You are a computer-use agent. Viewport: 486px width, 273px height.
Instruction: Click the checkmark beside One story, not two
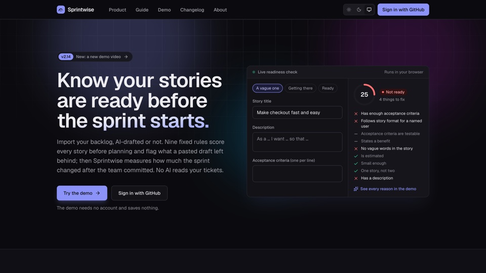click(x=356, y=171)
